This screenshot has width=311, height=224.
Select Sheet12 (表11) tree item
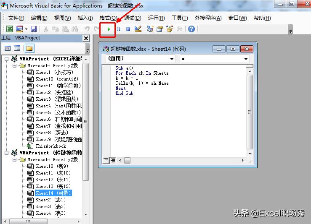(53, 180)
